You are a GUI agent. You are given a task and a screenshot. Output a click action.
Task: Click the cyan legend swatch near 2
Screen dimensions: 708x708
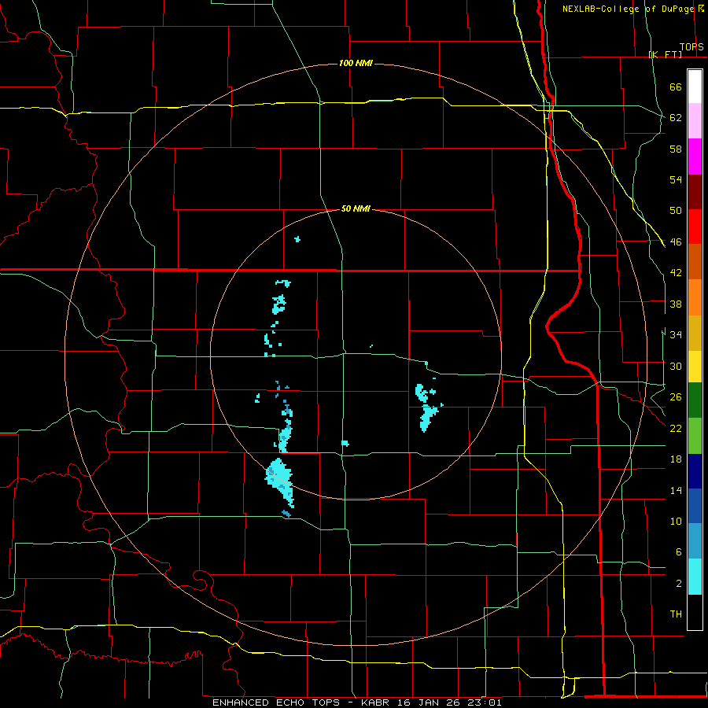pos(695,577)
